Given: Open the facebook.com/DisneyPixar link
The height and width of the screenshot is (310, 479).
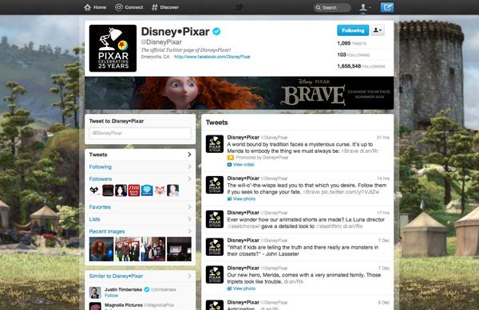Looking at the screenshot, I should (x=212, y=57).
